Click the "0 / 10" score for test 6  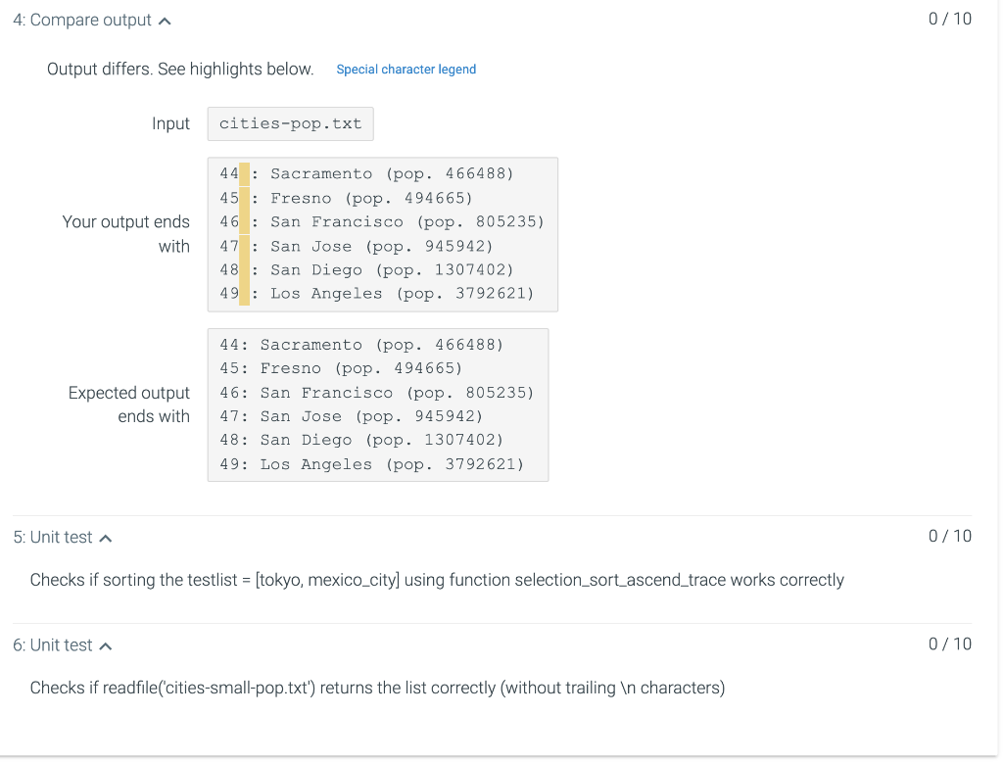[x=949, y=643]
